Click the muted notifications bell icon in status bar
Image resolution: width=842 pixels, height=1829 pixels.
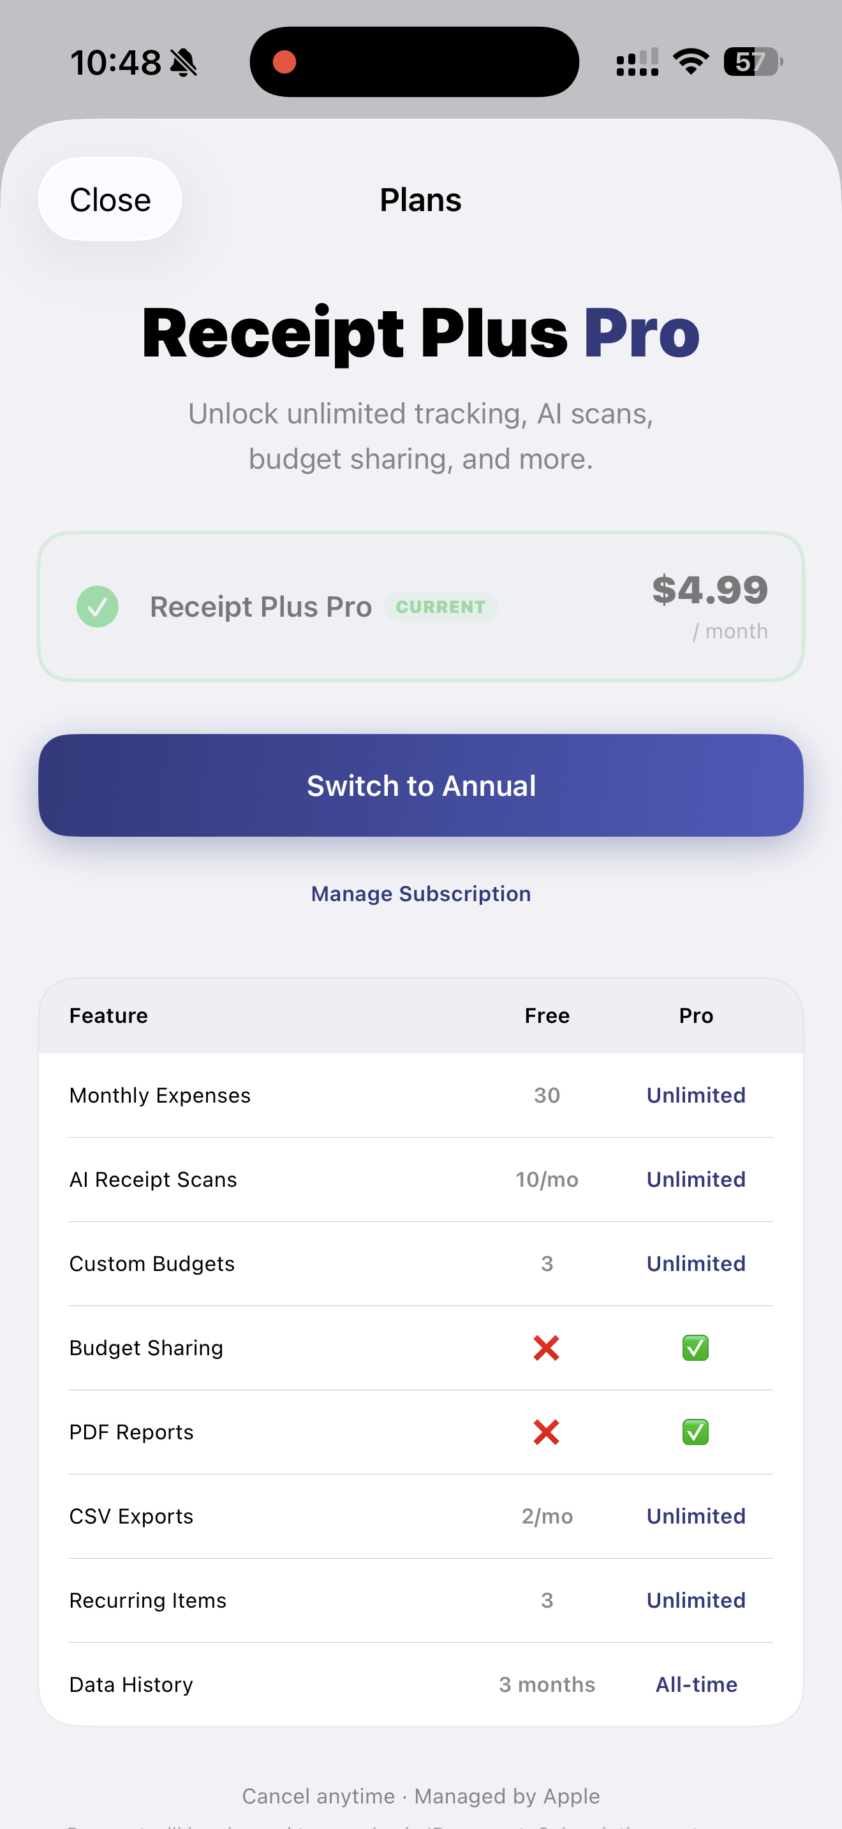[183, 62]
